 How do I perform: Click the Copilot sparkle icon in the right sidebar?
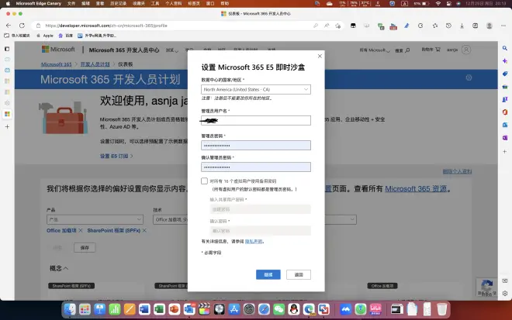pos(505,61)
